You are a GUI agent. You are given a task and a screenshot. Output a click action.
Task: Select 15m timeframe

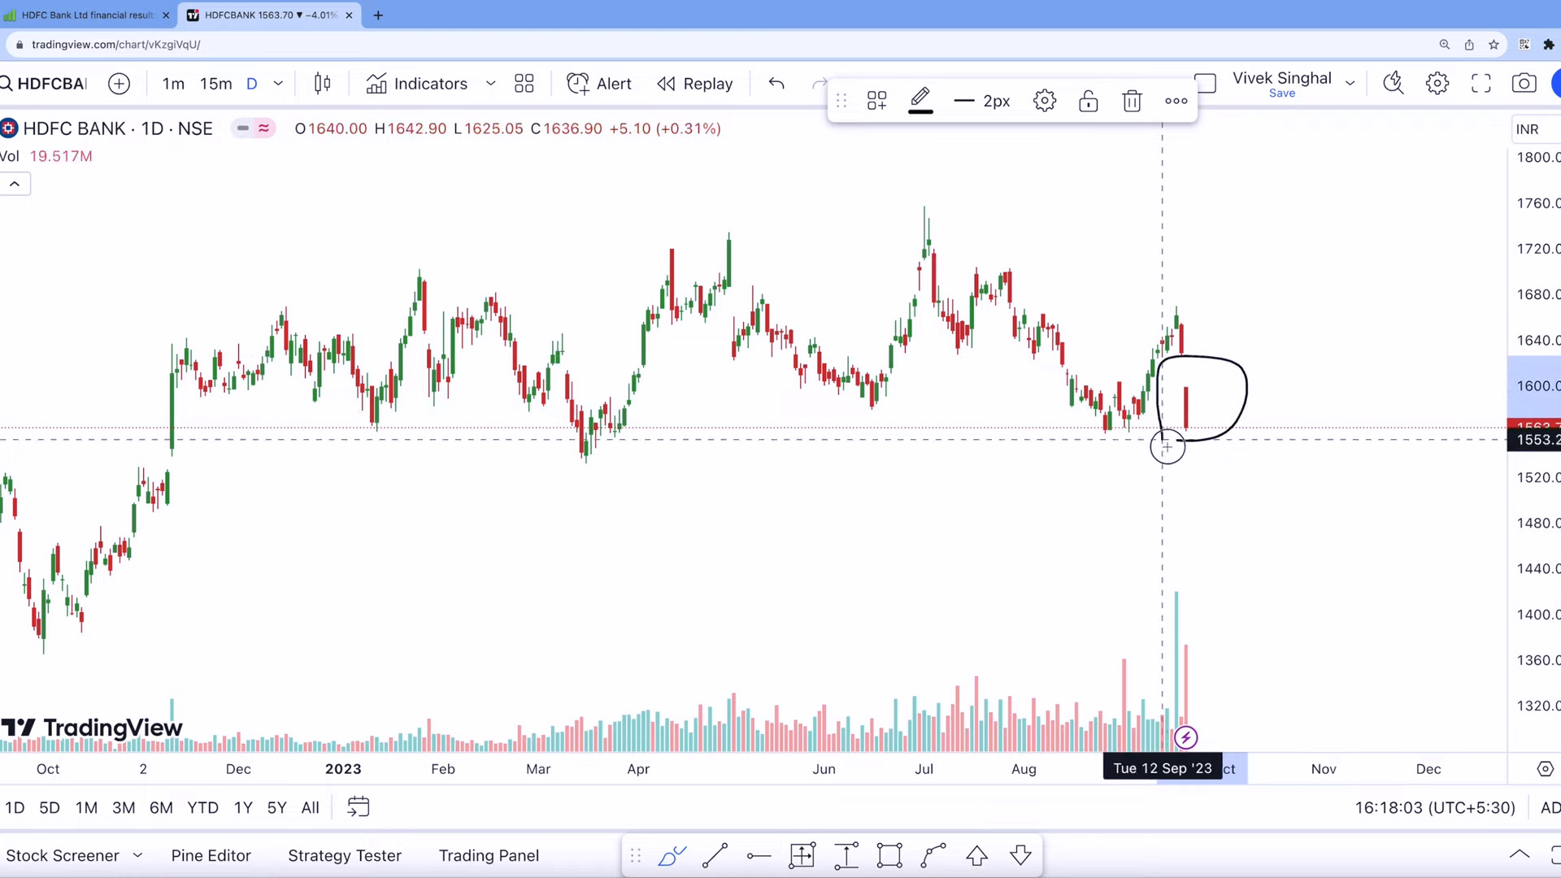point(215,84)
